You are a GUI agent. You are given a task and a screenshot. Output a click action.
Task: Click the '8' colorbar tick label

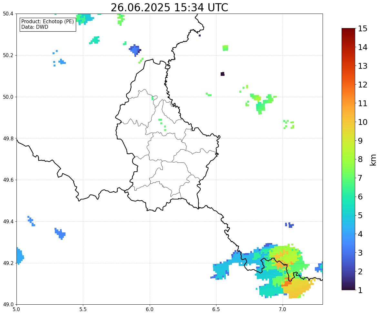(360, 159)
